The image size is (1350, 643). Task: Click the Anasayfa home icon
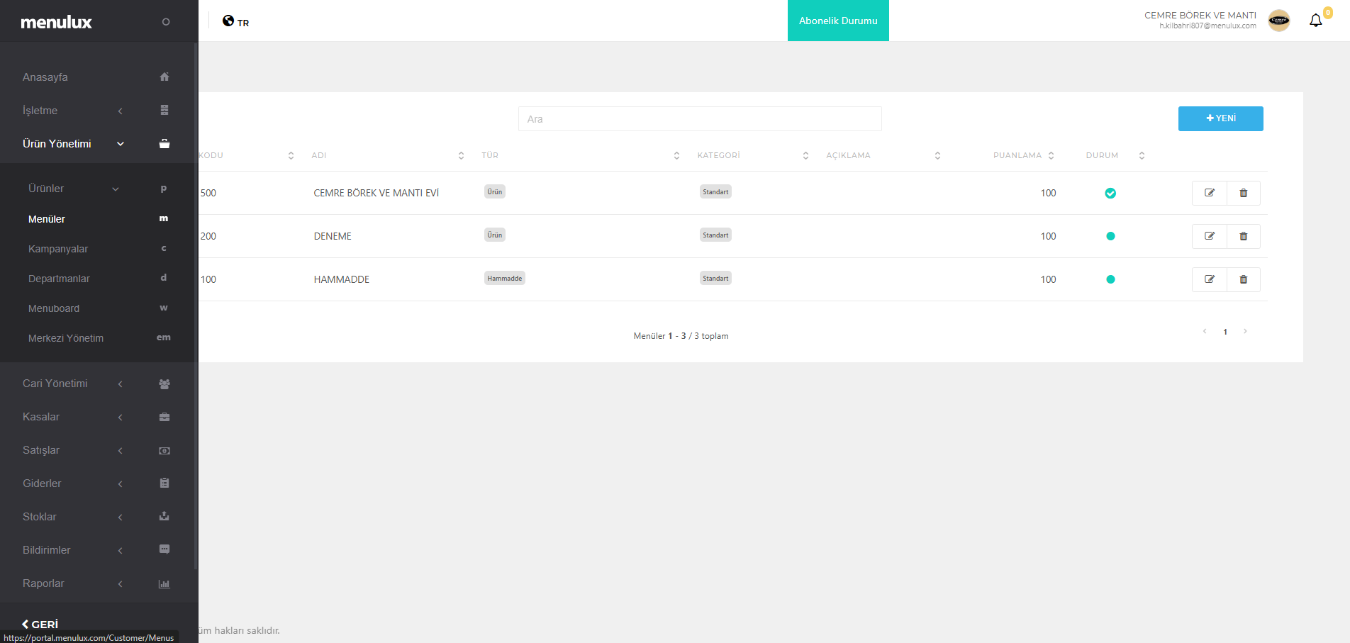coord(164,77)
